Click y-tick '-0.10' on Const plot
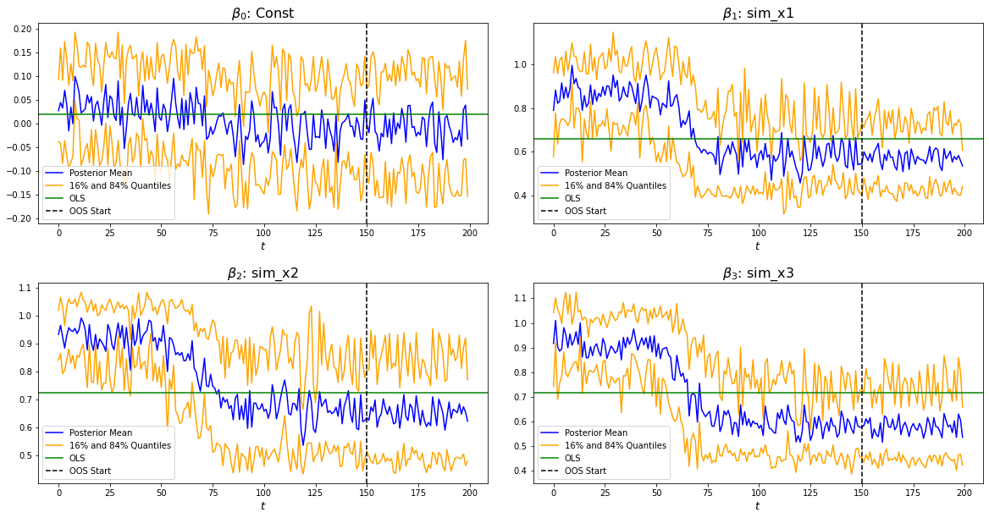Image resolution: width=989 pixels, height=518 pixels. pyautogui.click(x=19, y=172)
